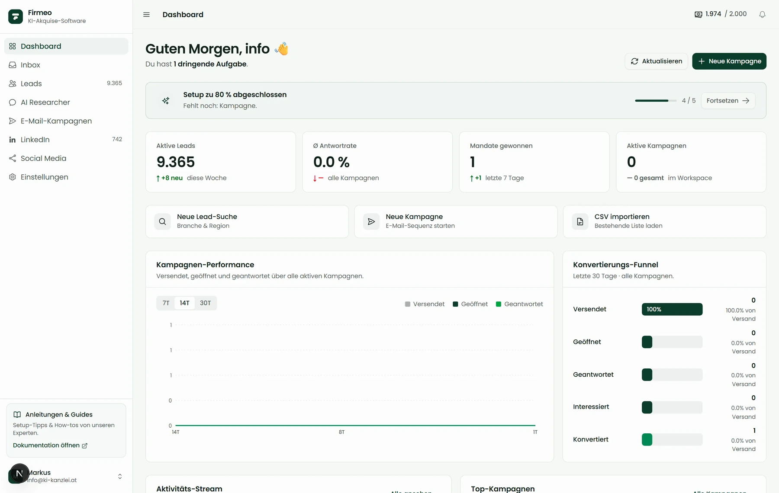Click the credits counter icon showing 1.974

click(x=698, y=14)
